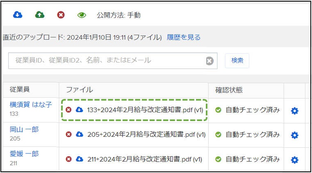Image resolution: width=312 pixels, height=173 pixels.
Task: Click the 直近のアップロード date text
Action: (82, 37)
